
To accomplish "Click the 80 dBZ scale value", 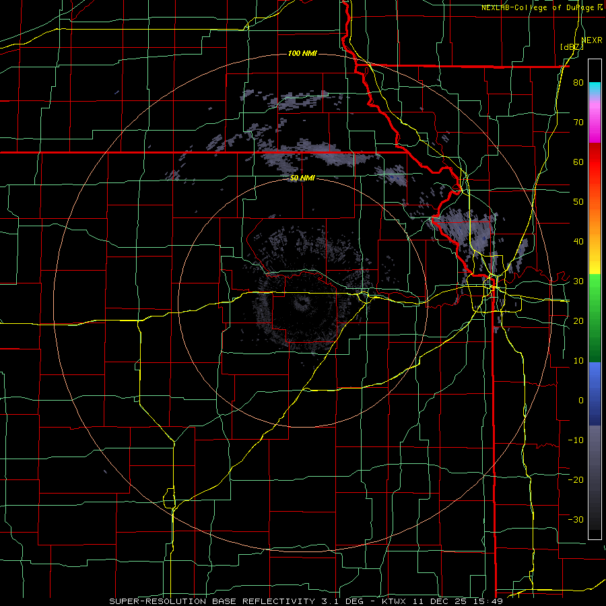I will 578,82.
